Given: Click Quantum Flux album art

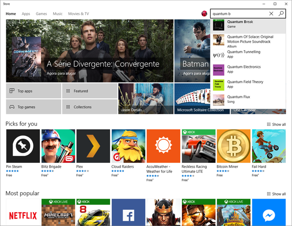Looking at the screenshot, I should pos(219,100).
